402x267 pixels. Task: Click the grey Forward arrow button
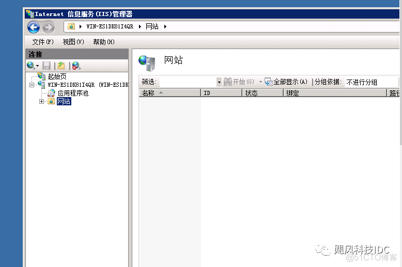49,27
